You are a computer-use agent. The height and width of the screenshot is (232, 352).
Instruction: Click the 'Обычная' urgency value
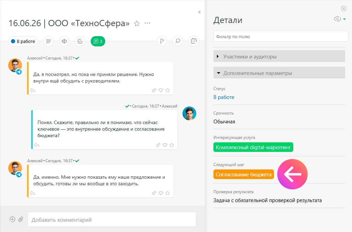click(x=224, y=122)
